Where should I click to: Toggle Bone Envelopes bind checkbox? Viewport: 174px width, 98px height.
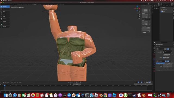click(163, 59)
